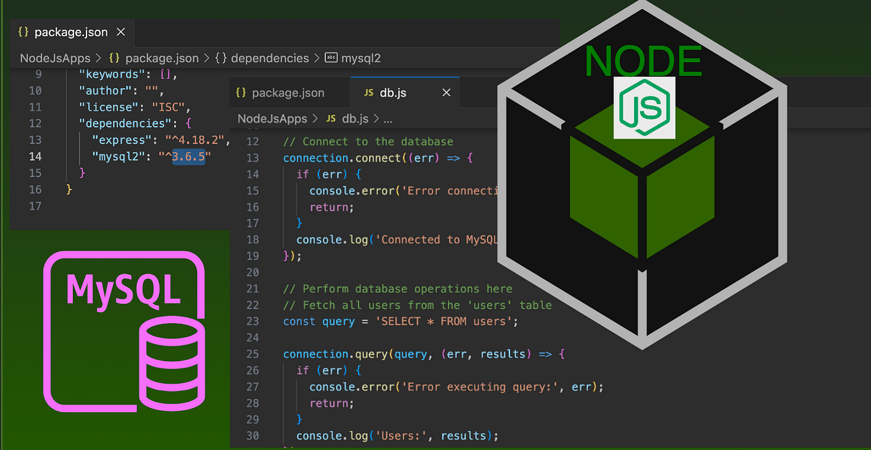The image size is (871, 450).
Task: Switch to db.js tab
Action: click(393, 93)
